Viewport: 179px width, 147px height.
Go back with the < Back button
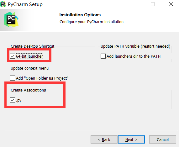104,139
